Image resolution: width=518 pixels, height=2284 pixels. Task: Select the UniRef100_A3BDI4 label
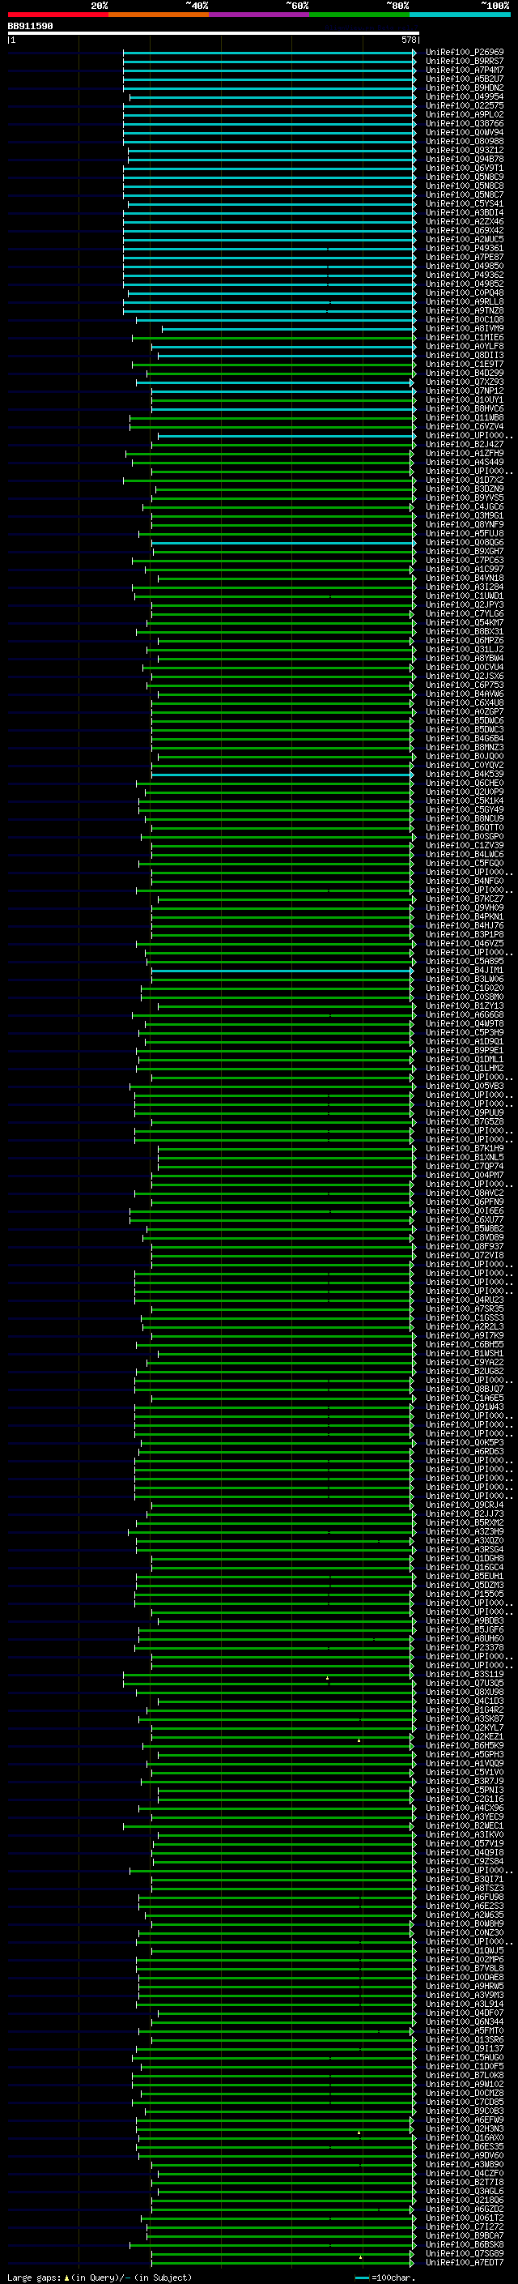pos(465,213)
